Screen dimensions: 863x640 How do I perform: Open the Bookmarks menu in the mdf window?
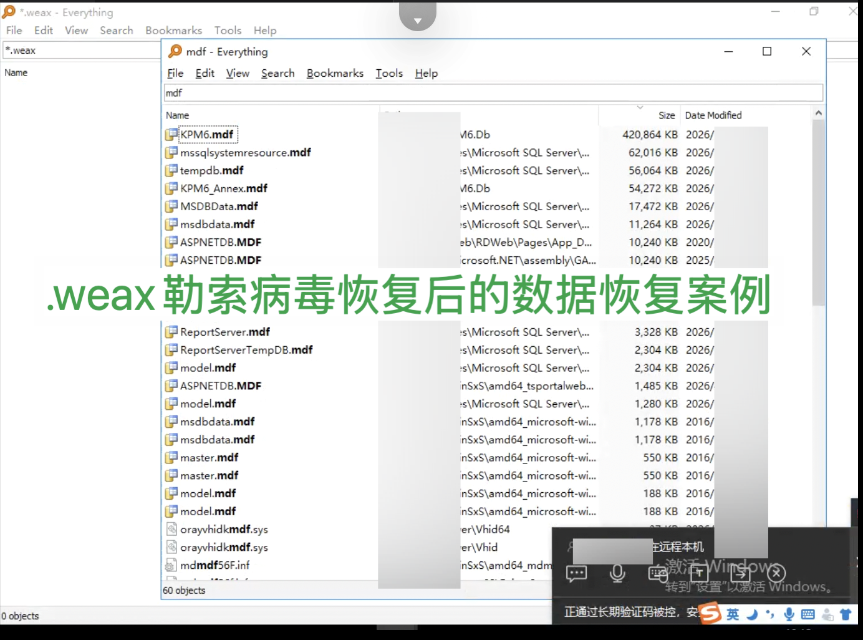click(335, 73)
